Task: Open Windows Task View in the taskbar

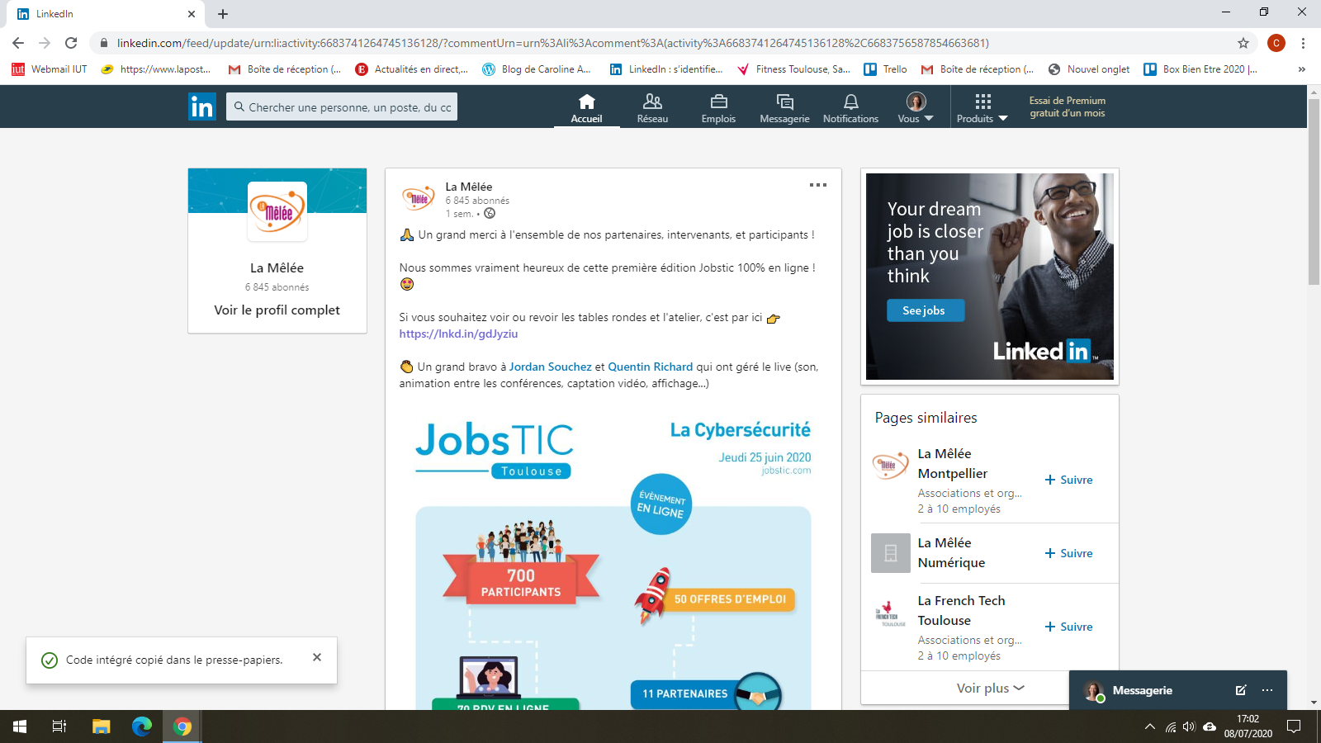Action: tap(59, 726)
